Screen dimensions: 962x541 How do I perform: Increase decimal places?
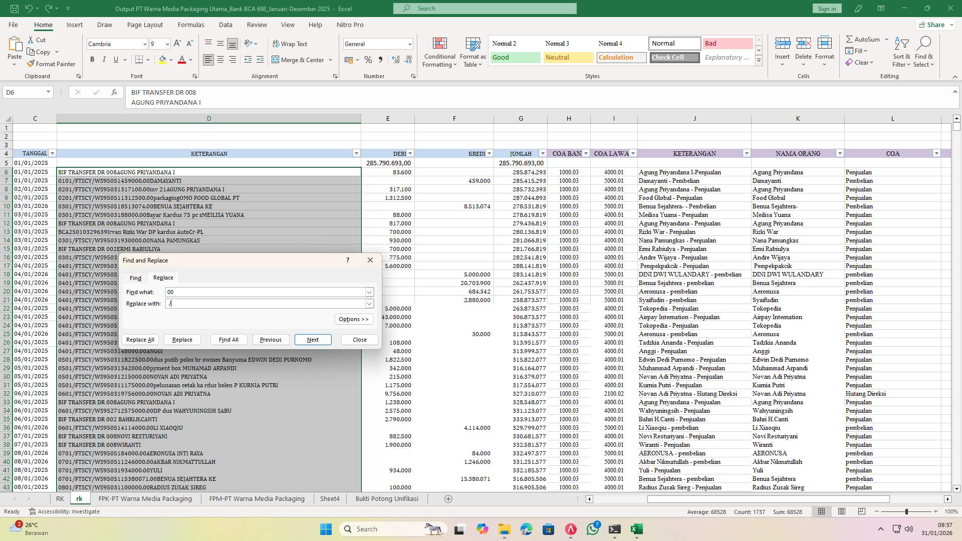point(395,59)
